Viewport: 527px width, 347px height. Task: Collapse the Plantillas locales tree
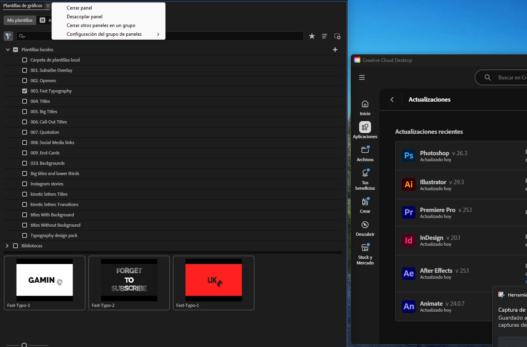8,50
